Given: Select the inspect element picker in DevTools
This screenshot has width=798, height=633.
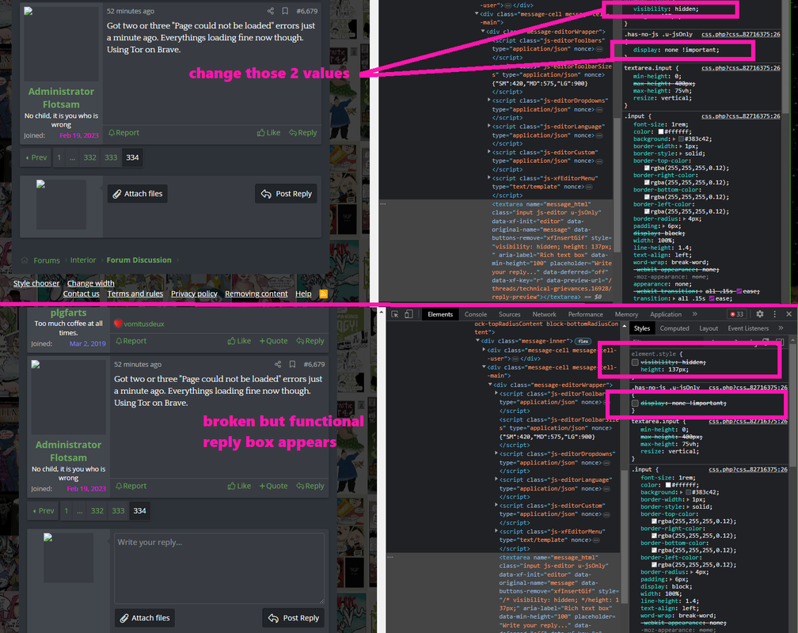Looking at the screenshot, I should click(x=394, y=314).
